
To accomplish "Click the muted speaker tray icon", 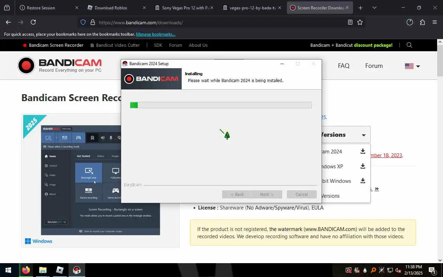I will point(398,270).
